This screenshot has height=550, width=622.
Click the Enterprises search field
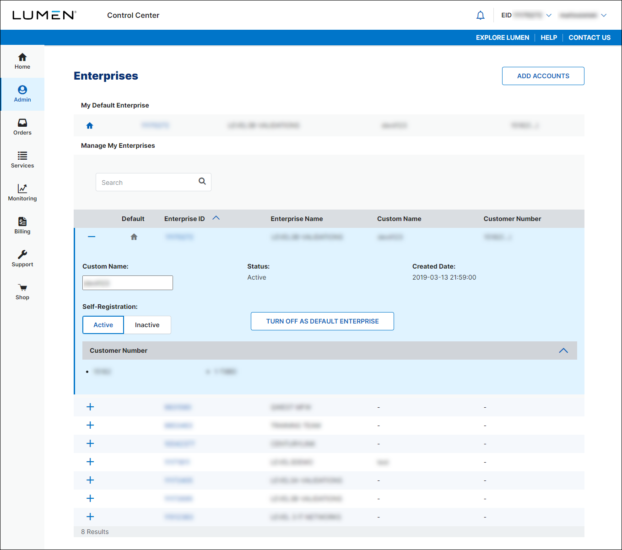[153, 182]
